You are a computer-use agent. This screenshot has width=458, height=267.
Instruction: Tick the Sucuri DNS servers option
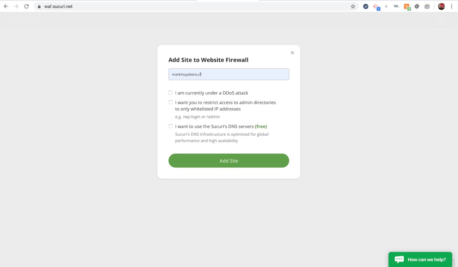point(170,126)
